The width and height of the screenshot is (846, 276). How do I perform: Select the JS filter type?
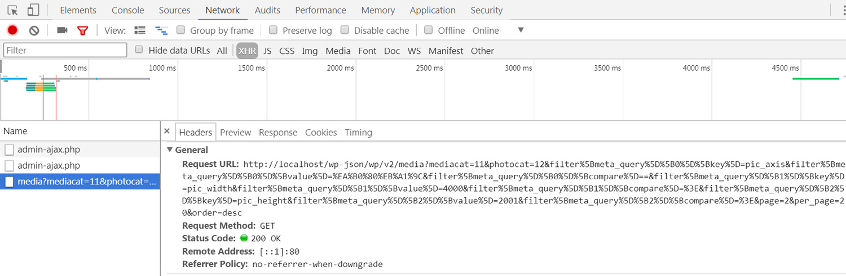[x=267, y=51]
